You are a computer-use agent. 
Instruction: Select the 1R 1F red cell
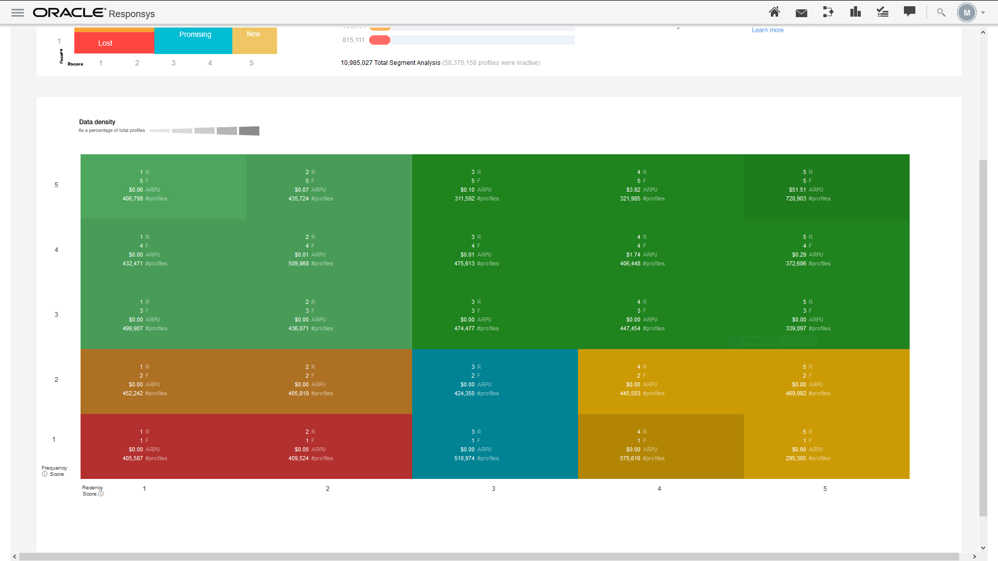pos(163,446)
